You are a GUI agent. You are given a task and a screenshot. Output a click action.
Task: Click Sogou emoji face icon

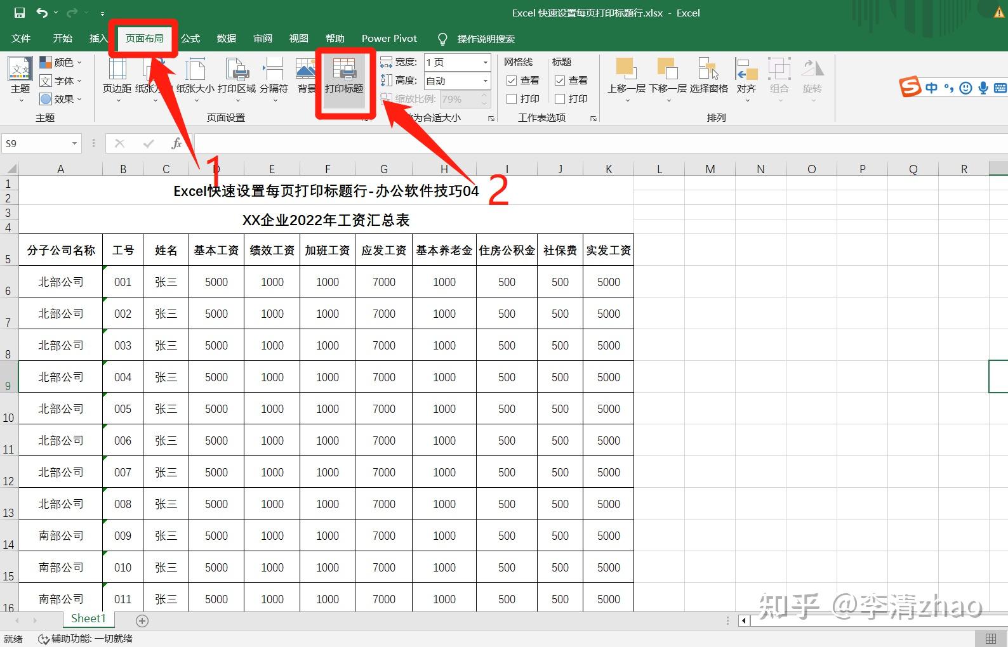[x=965, y=88]
